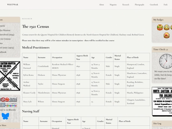This screenshot has height=129, width=172.
Task: Open First issue (1904) sidebar link
Action: 7,47
